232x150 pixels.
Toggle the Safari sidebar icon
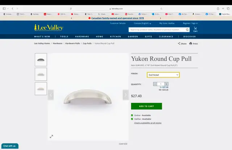(4, 9)
